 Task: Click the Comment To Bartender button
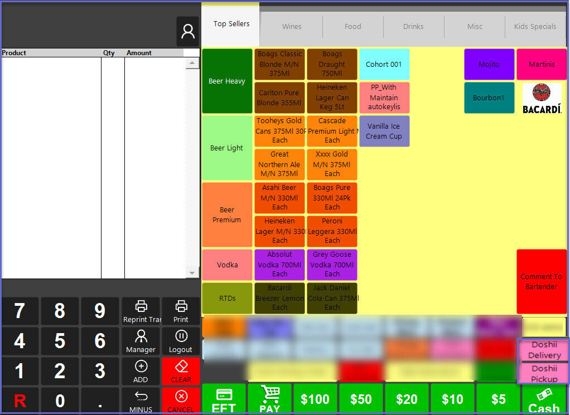point(542,281)
